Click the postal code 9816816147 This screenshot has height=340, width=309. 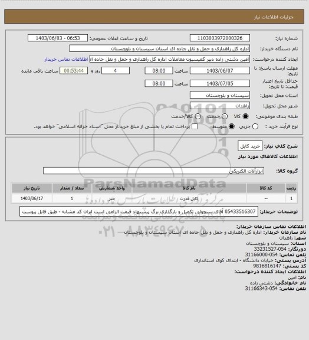[x=267, y=266]
